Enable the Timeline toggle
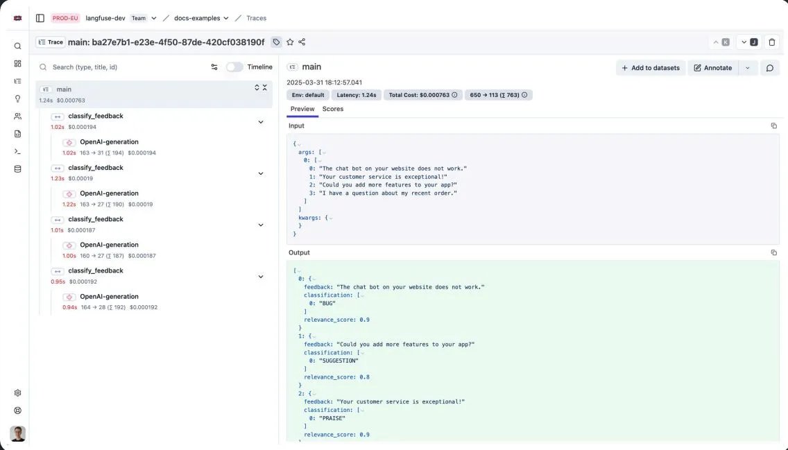Viewport: 788px width, 450px height. pyautogui.click(x=234, y=67)
